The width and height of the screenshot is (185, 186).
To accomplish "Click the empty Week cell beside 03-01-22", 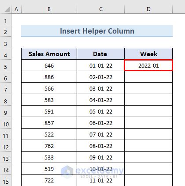I will 148,88.
